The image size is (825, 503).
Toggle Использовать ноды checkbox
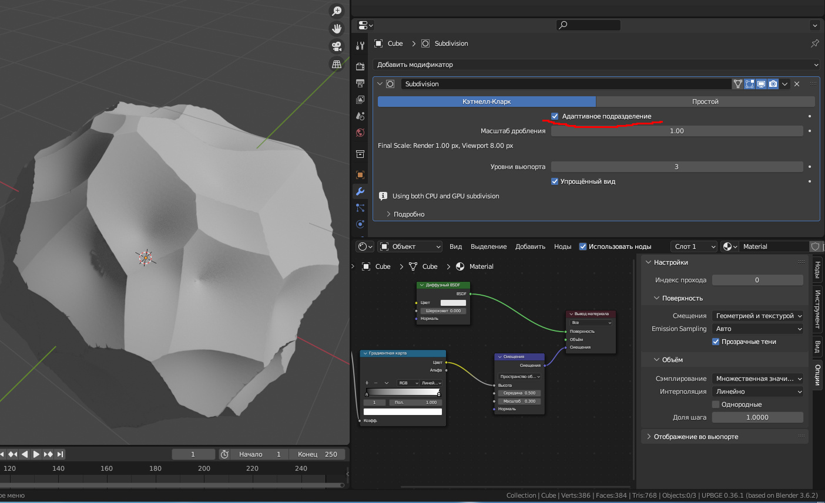583,247
